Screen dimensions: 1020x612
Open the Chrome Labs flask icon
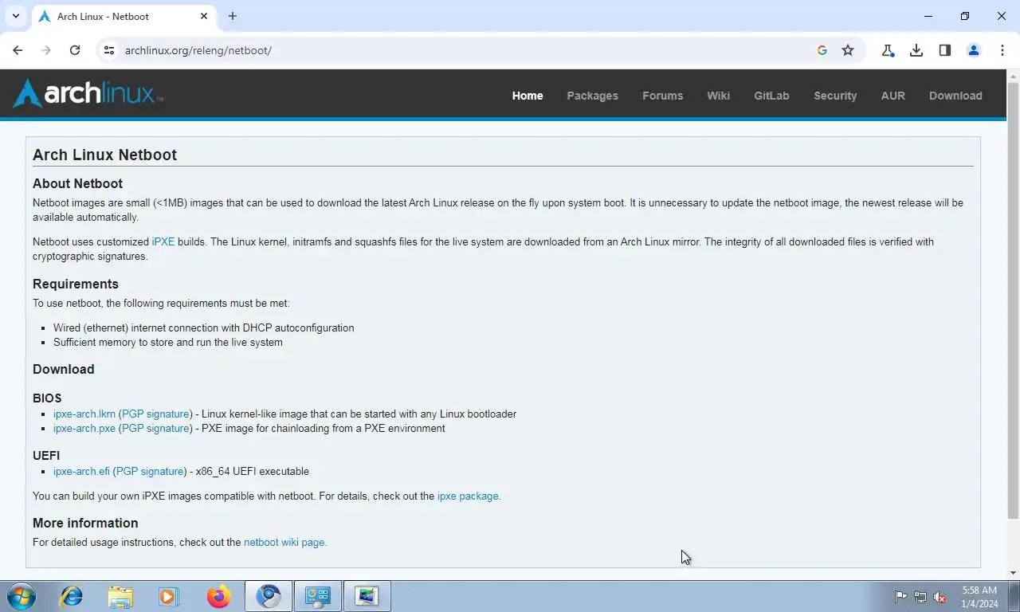[888, 50]
